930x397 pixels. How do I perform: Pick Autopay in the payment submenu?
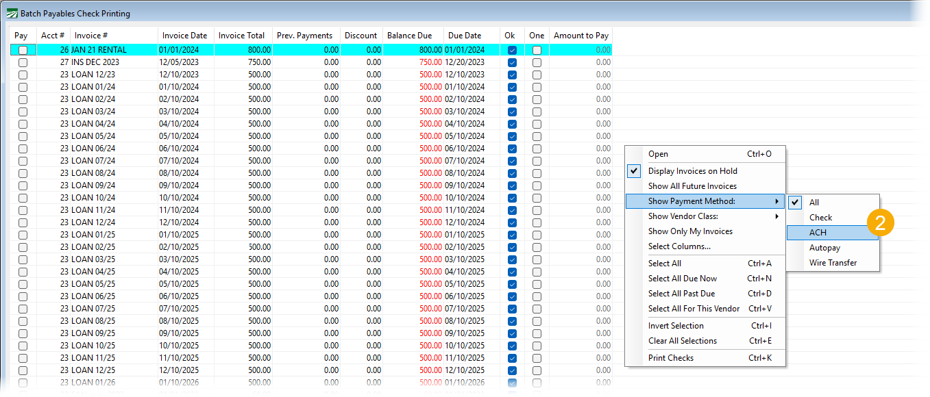(824, 248)
